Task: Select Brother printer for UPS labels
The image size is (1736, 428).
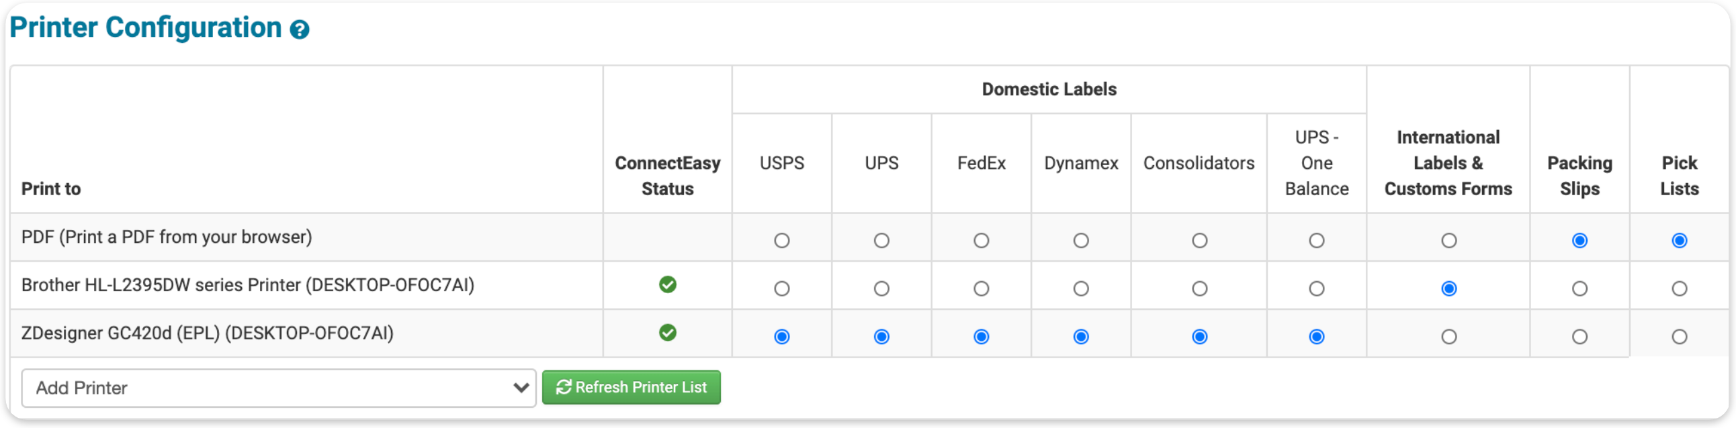Action: (x=881, y=288)
